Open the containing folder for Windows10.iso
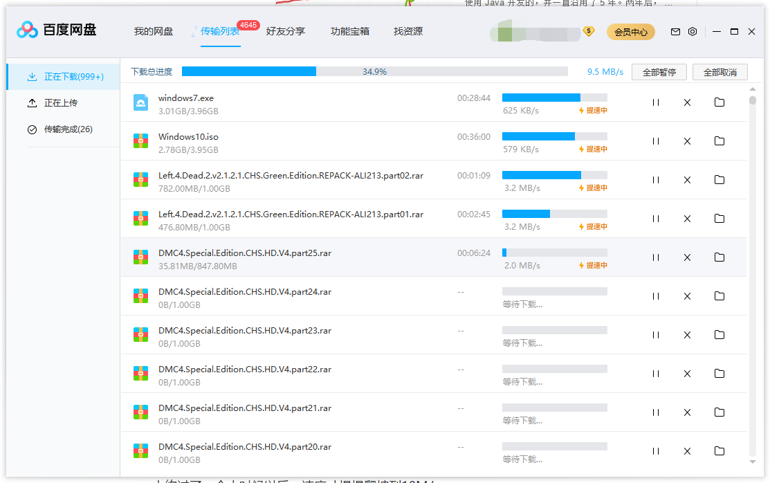Screen dimensions: 770x483 point(719,140)
